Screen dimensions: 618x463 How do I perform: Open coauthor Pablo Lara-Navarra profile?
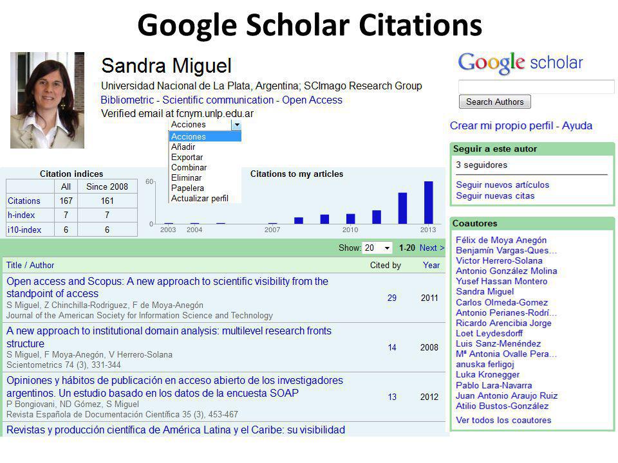494,385
